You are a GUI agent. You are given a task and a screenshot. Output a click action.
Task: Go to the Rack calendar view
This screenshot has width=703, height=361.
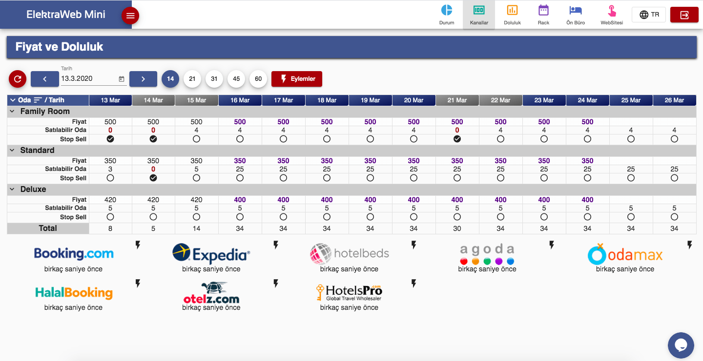coord(543,15)
